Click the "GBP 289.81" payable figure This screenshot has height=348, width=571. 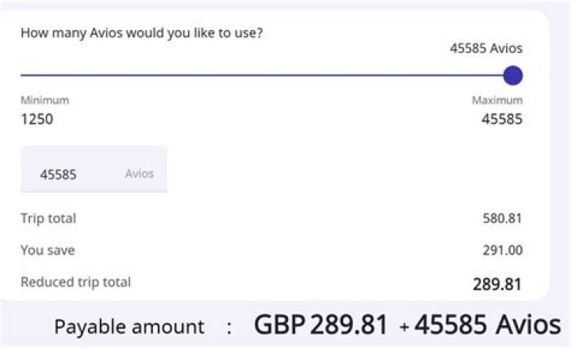click(321, 325)
